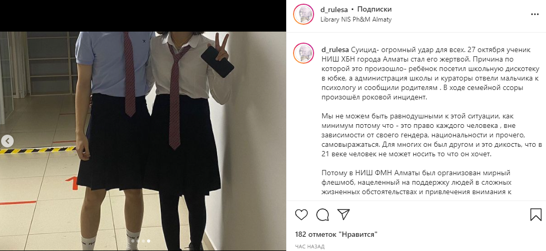Open the comment speech bubble icon
The height and width of the screenshot is (251, 546).
323,215
